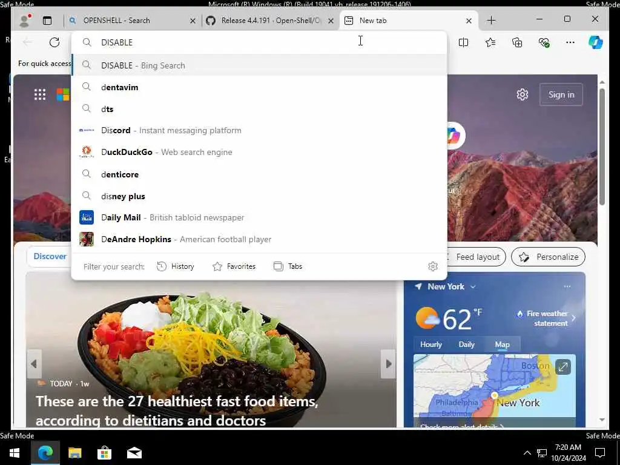This screenshot has width=620, height=465.
Task: Click the Refresh page icon
Action: click(x=54, y=42)
